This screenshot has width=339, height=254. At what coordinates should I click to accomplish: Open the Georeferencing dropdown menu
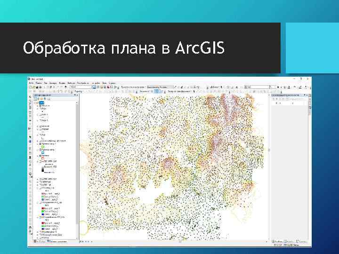point(133,87)
